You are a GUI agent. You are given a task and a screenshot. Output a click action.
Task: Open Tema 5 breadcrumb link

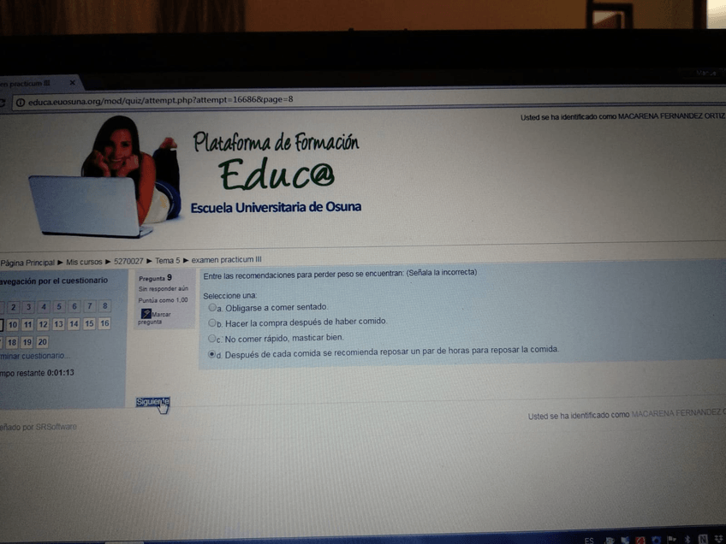point(167,261)
